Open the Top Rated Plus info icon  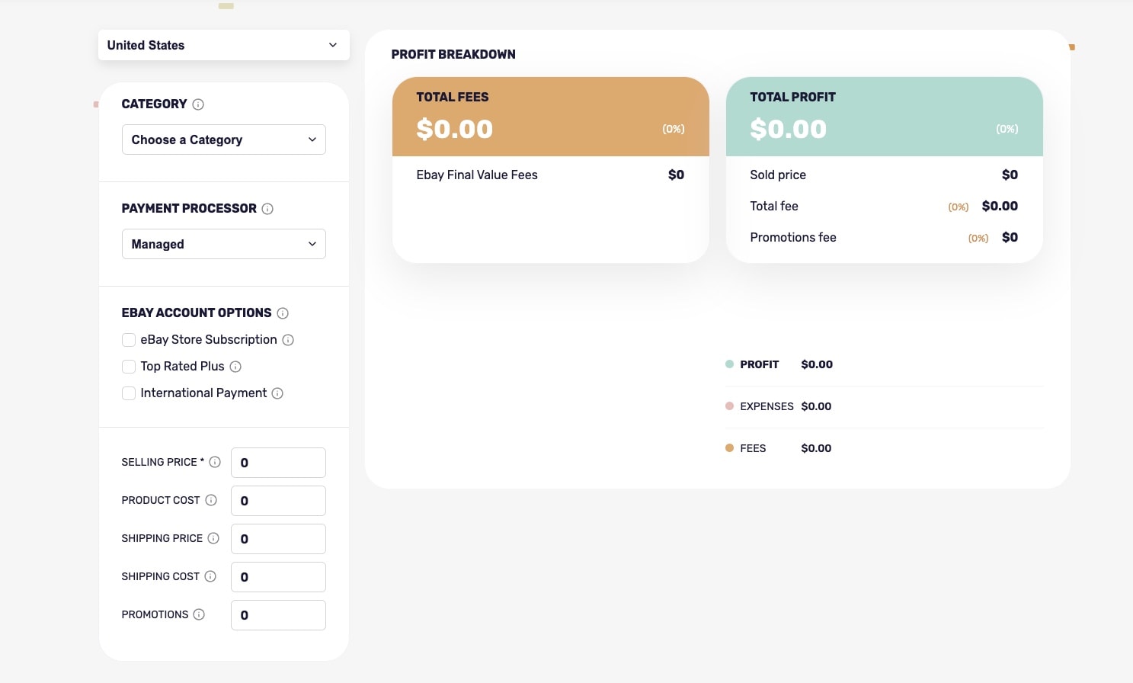tap(236, 367)
